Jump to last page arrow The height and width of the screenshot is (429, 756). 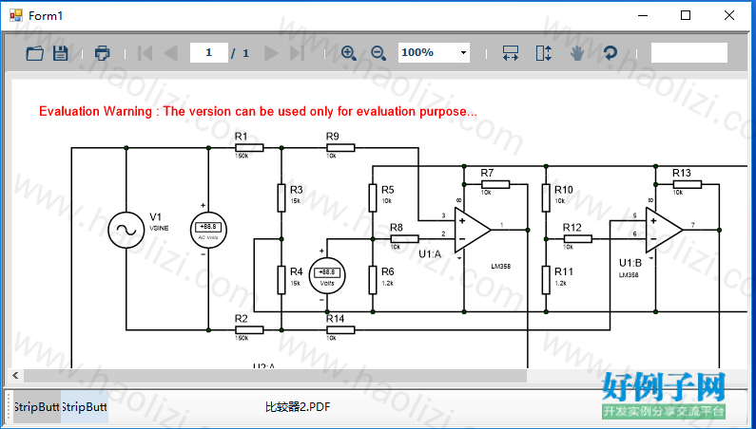click(298, 53)
